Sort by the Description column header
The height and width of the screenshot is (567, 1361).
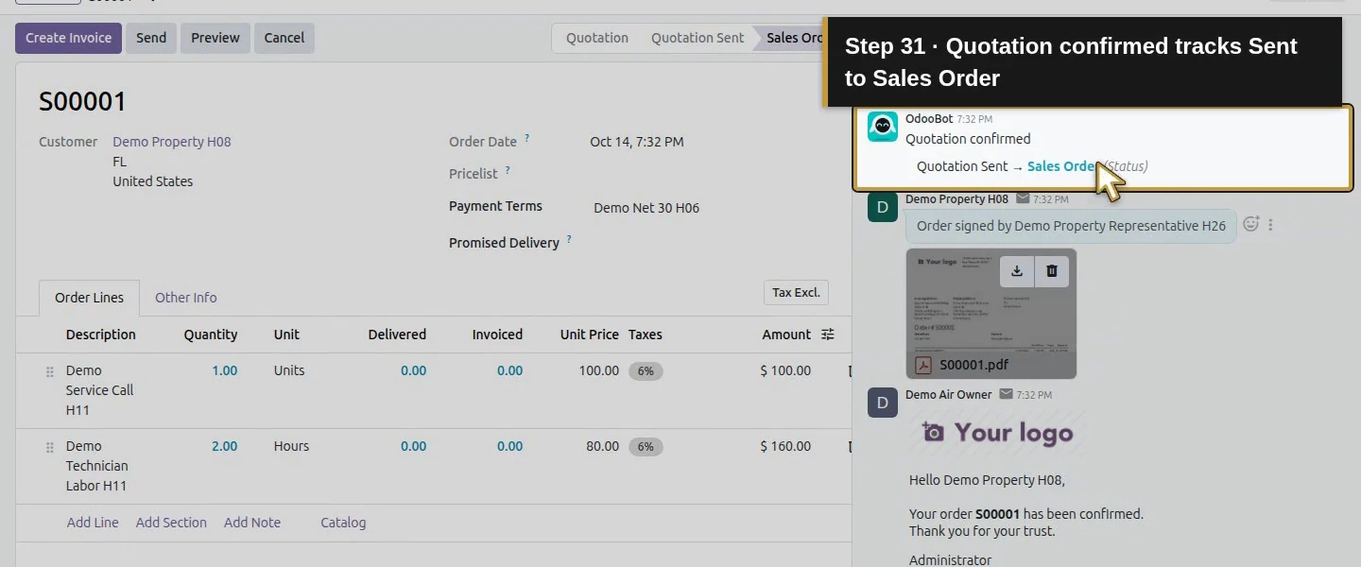[101, 335]
